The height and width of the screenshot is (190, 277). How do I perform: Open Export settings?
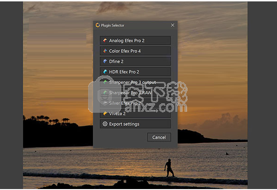coord(135,124)
